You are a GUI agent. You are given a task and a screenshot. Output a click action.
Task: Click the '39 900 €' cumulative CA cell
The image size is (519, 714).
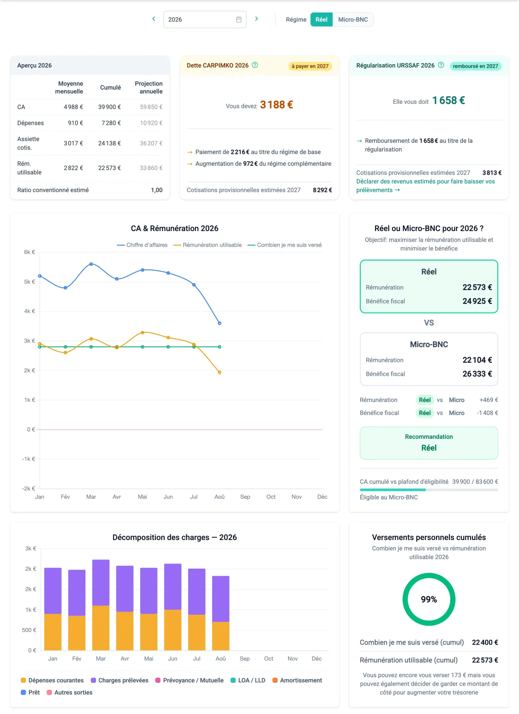(110, 107)
